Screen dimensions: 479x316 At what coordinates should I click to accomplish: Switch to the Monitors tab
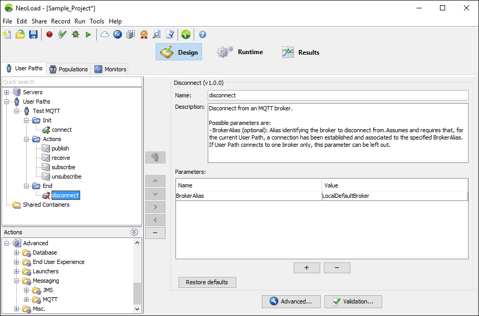point(110,69)
